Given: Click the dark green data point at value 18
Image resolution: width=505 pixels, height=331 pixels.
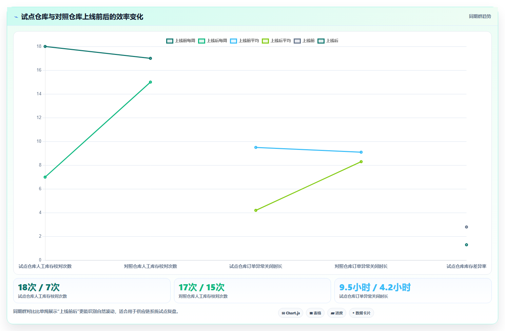Looking at the screenshot, I should coord(45,46).
